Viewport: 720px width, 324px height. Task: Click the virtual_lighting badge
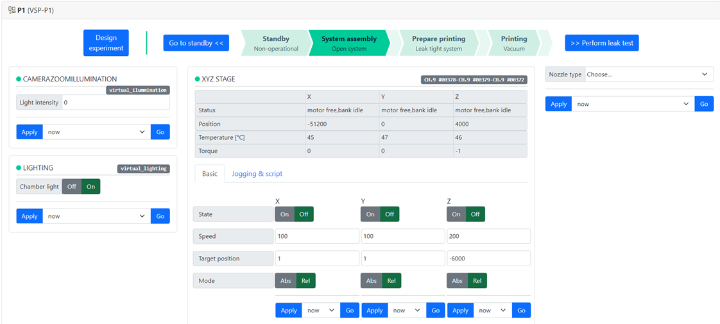pos(144,169)
